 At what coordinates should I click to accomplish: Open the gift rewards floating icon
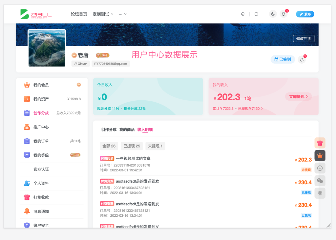(x=320, y=143)
